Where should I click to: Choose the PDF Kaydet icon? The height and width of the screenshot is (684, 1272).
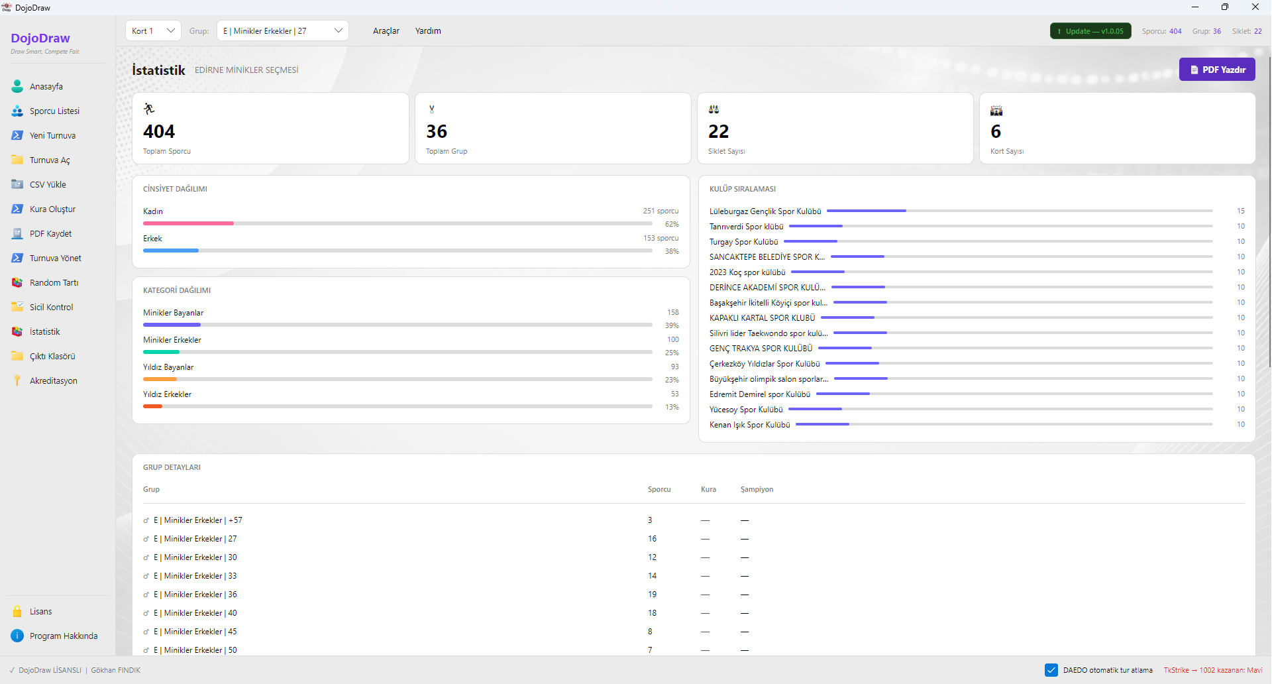click(x=17, y=233)
